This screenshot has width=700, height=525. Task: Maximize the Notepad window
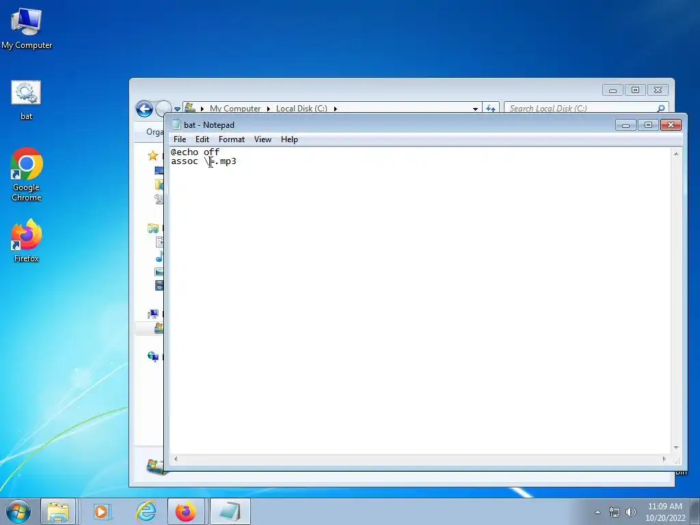click(648, 125)
